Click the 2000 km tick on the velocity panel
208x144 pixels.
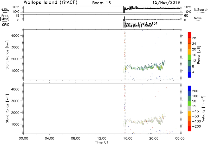(15, 113)
